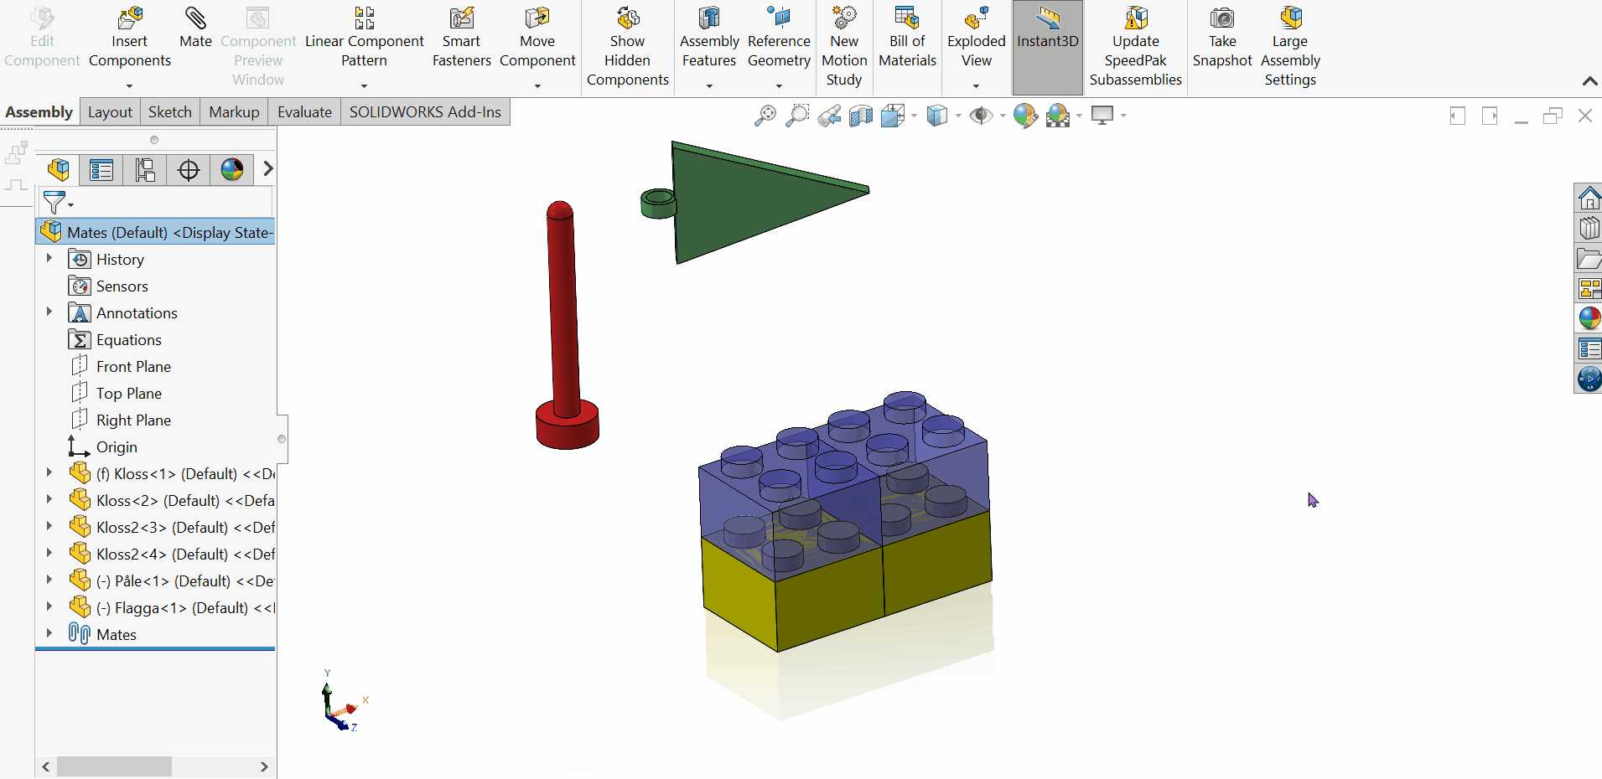Open the SOLIDWORKS Add-Ins tab
This screenshot has height=779, width=1602.
(x=425, y=112)
